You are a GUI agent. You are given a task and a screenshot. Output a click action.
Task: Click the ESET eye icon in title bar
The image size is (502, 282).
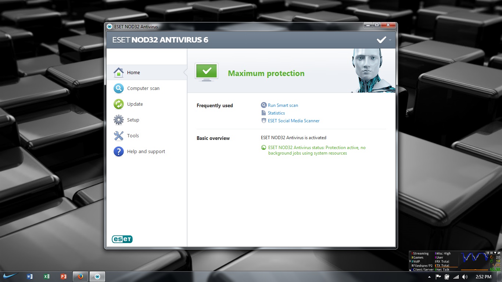[109, 26]
